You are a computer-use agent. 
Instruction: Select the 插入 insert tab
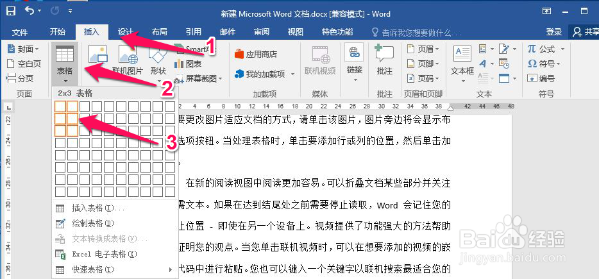(92, 32)
